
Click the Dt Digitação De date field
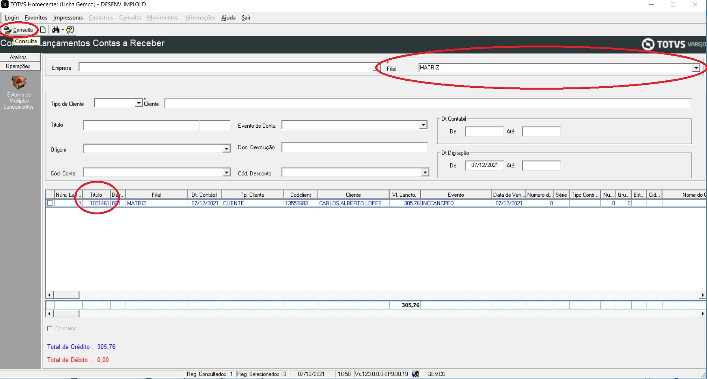point(484,165)
